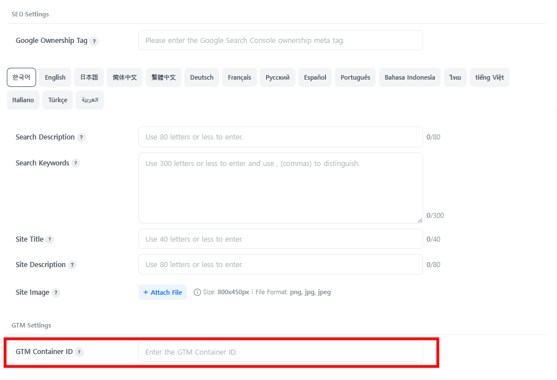
Task: Focus the GTM Container ID input
Action: [x=280, y=352]
